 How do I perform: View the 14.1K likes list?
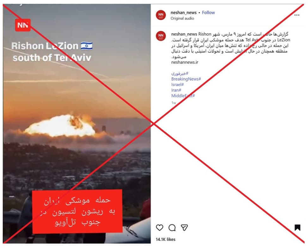(x=166, y=239)
